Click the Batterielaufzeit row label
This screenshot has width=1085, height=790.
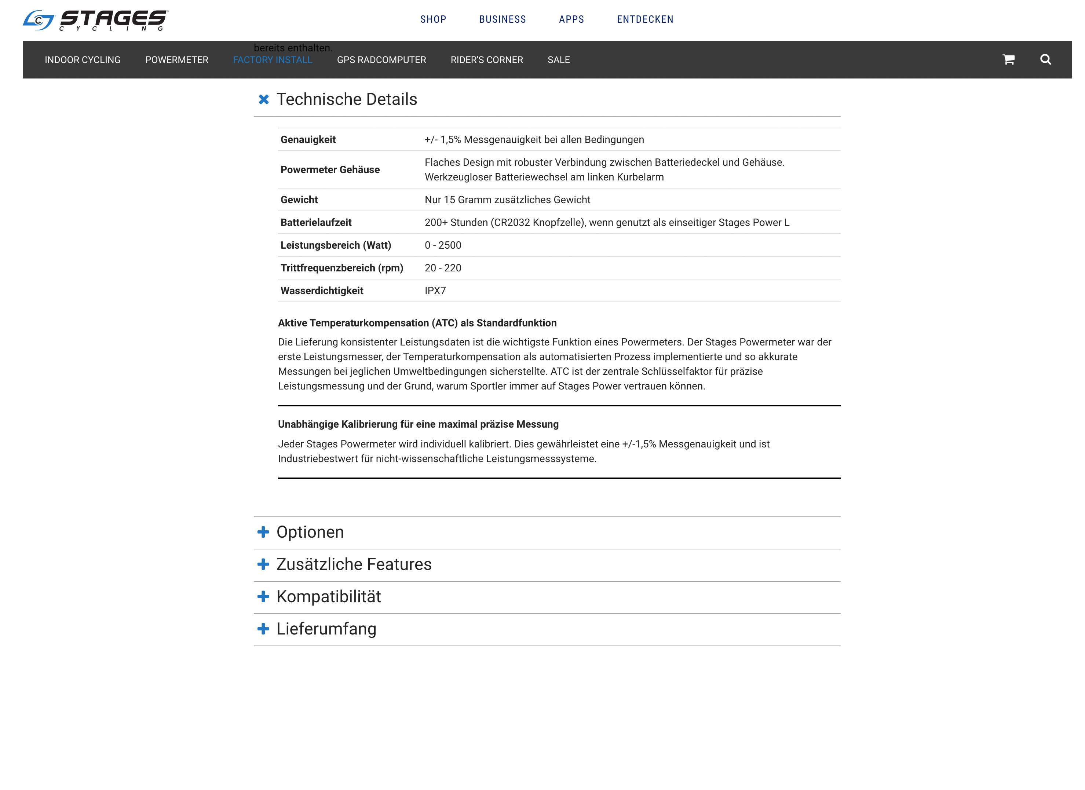point(316,222)
